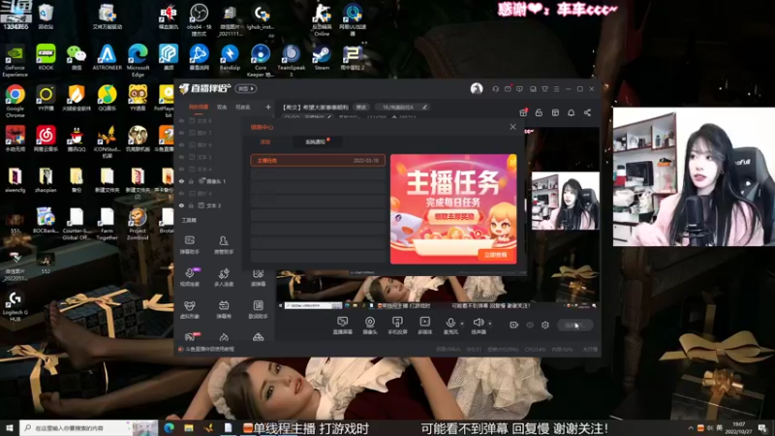Toggle the eye of the 文本 4 source
775x436 pixels.
click(x=181, y=169)
